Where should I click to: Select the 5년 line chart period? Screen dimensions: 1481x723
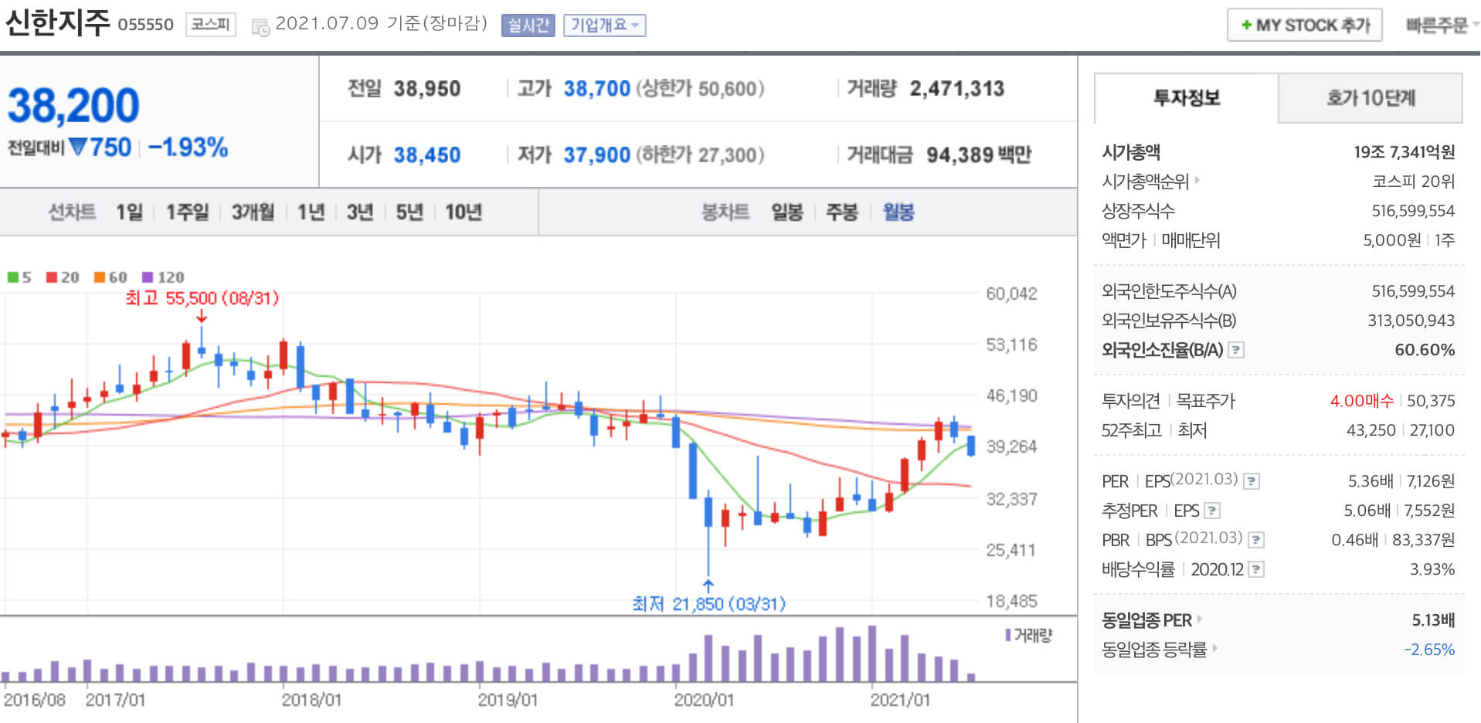click(409, 212)
